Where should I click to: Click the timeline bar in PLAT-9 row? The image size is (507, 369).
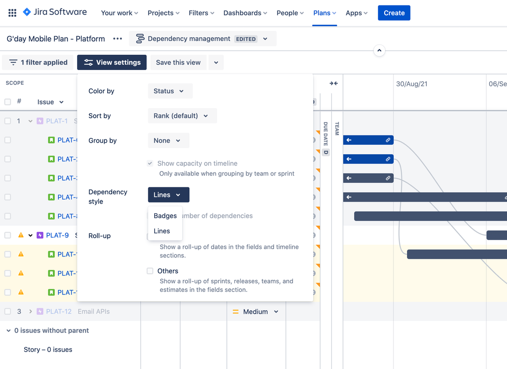tap(497, 235)
